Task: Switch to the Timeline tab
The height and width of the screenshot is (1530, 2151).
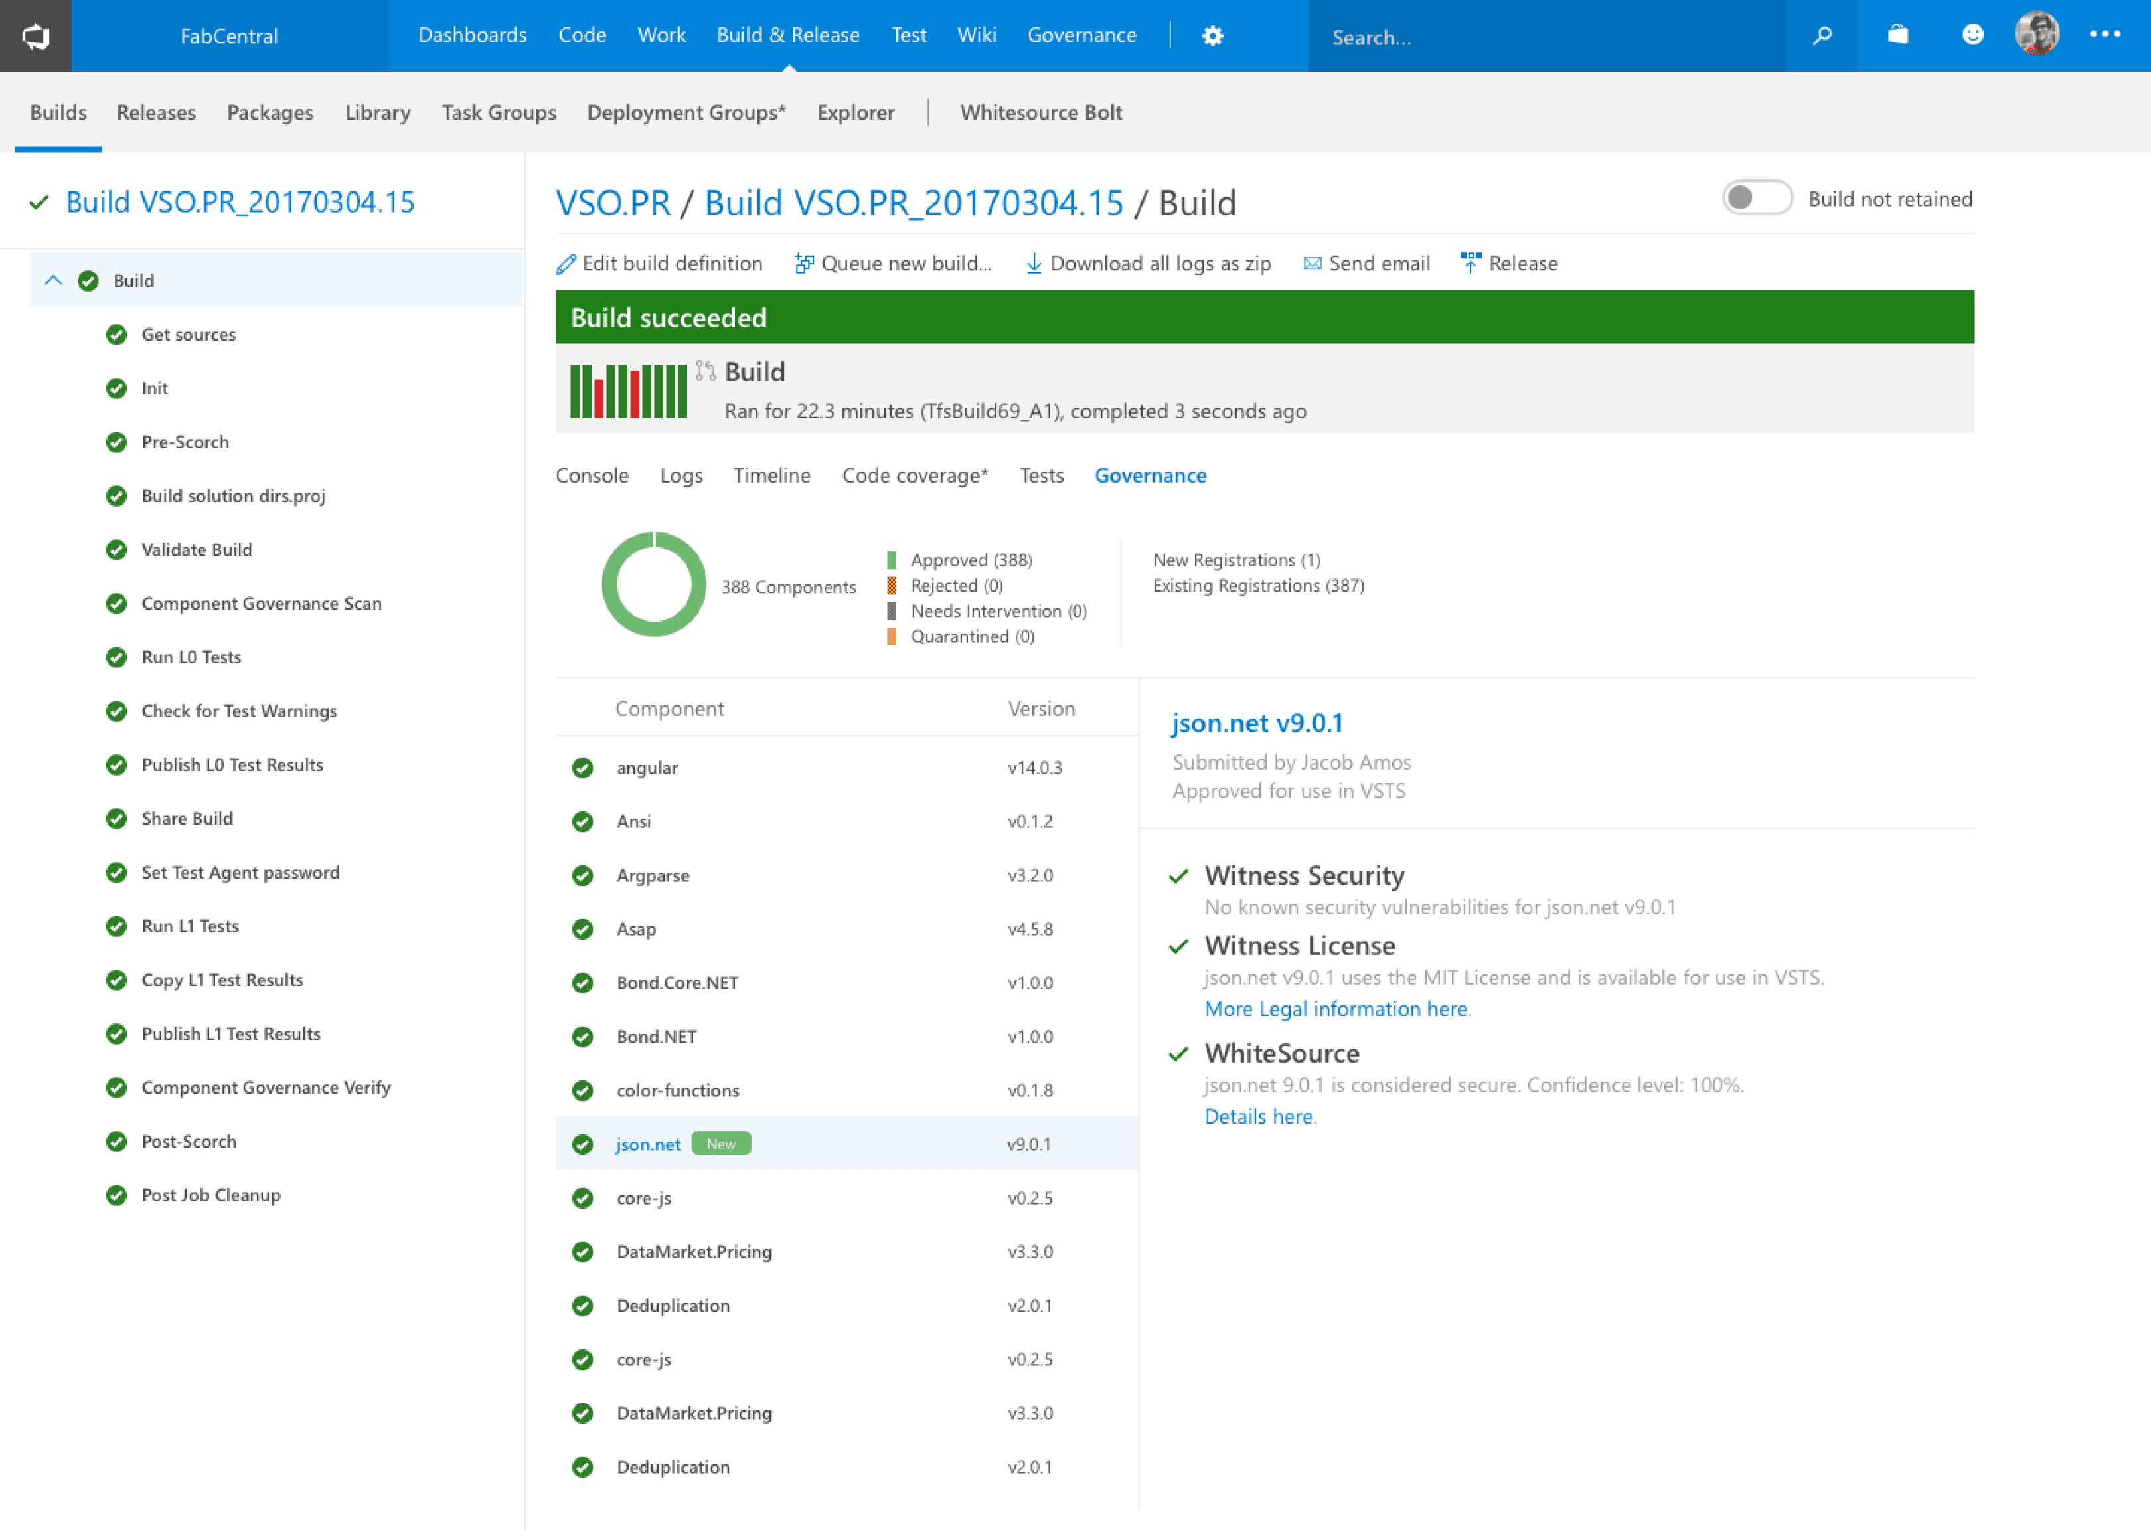Action: tap(771, 475)
